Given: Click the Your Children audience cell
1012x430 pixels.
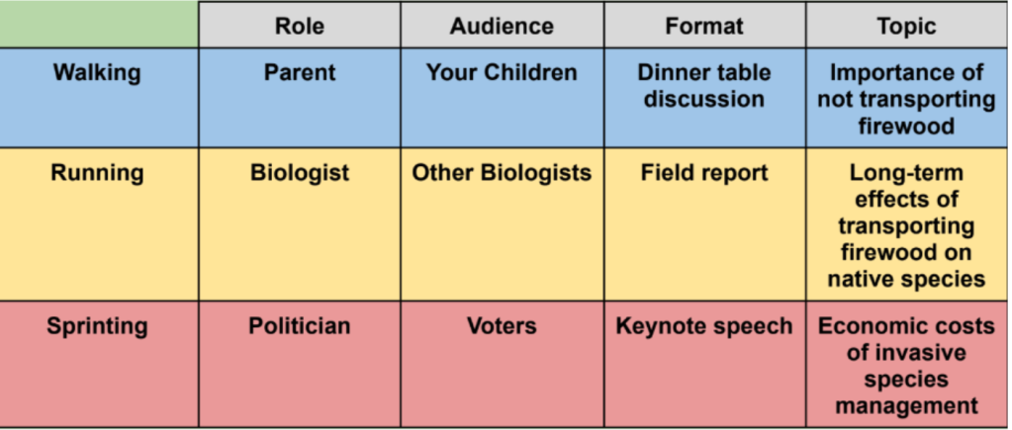Looking at the screenshot, I should click(x=502, y=73).
